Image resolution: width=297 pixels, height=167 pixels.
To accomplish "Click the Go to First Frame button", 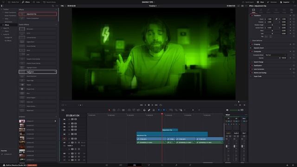I will click(141, 105).
